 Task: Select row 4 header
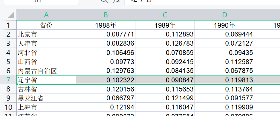coord(8,53)
